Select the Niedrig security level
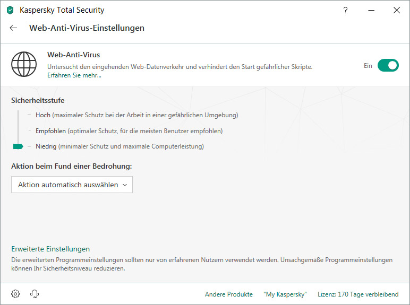410x305 pixels. pos(46,146)
